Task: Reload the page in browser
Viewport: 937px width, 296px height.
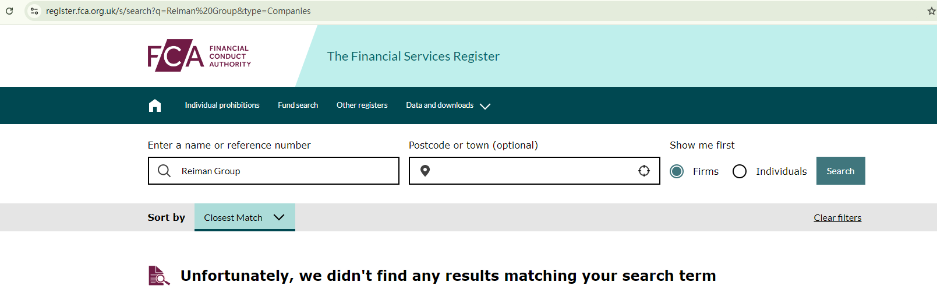Action: coord(9,11)
